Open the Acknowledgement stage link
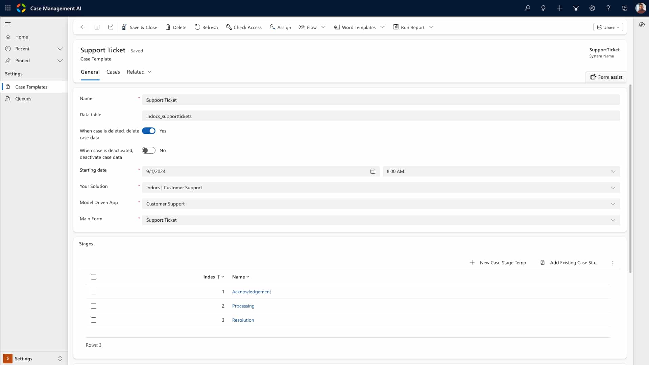The width and height of the screenshot is (649, 365). click(x=251, y=292)
